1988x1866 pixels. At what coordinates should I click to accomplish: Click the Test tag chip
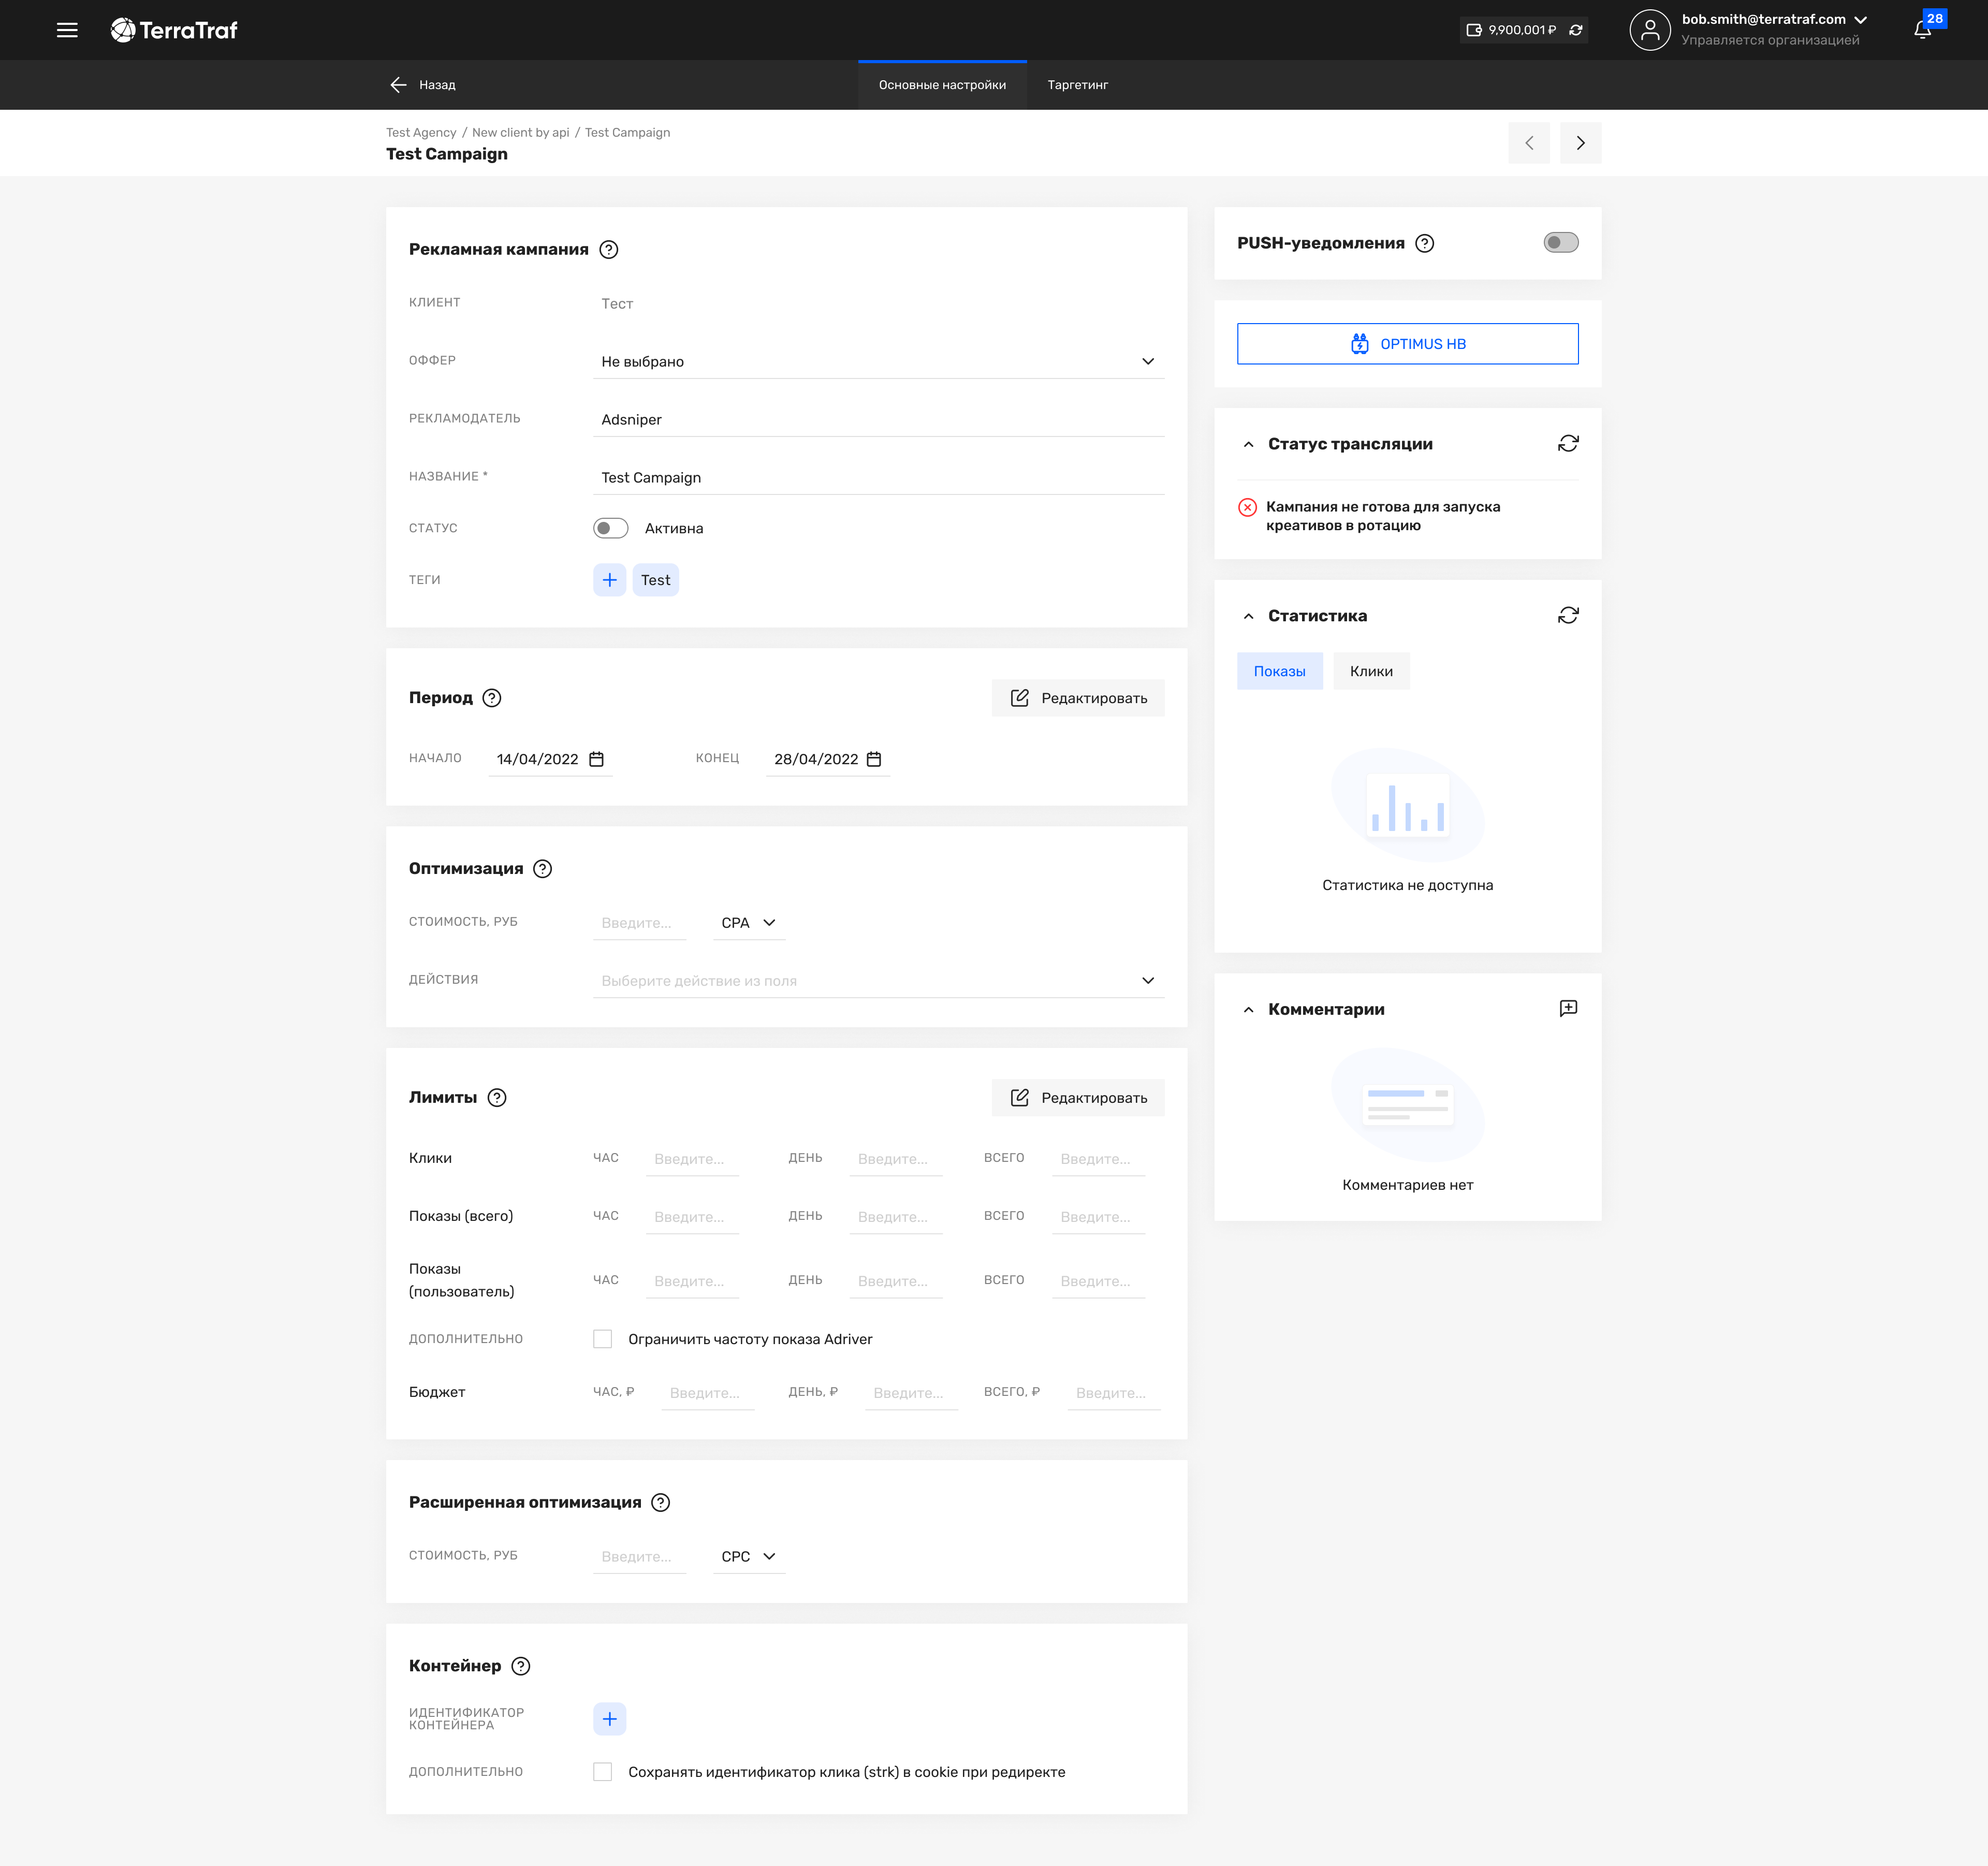pos(656,580)
